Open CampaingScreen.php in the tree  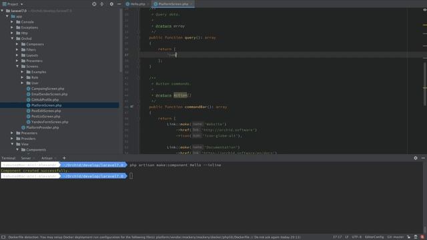47,89
